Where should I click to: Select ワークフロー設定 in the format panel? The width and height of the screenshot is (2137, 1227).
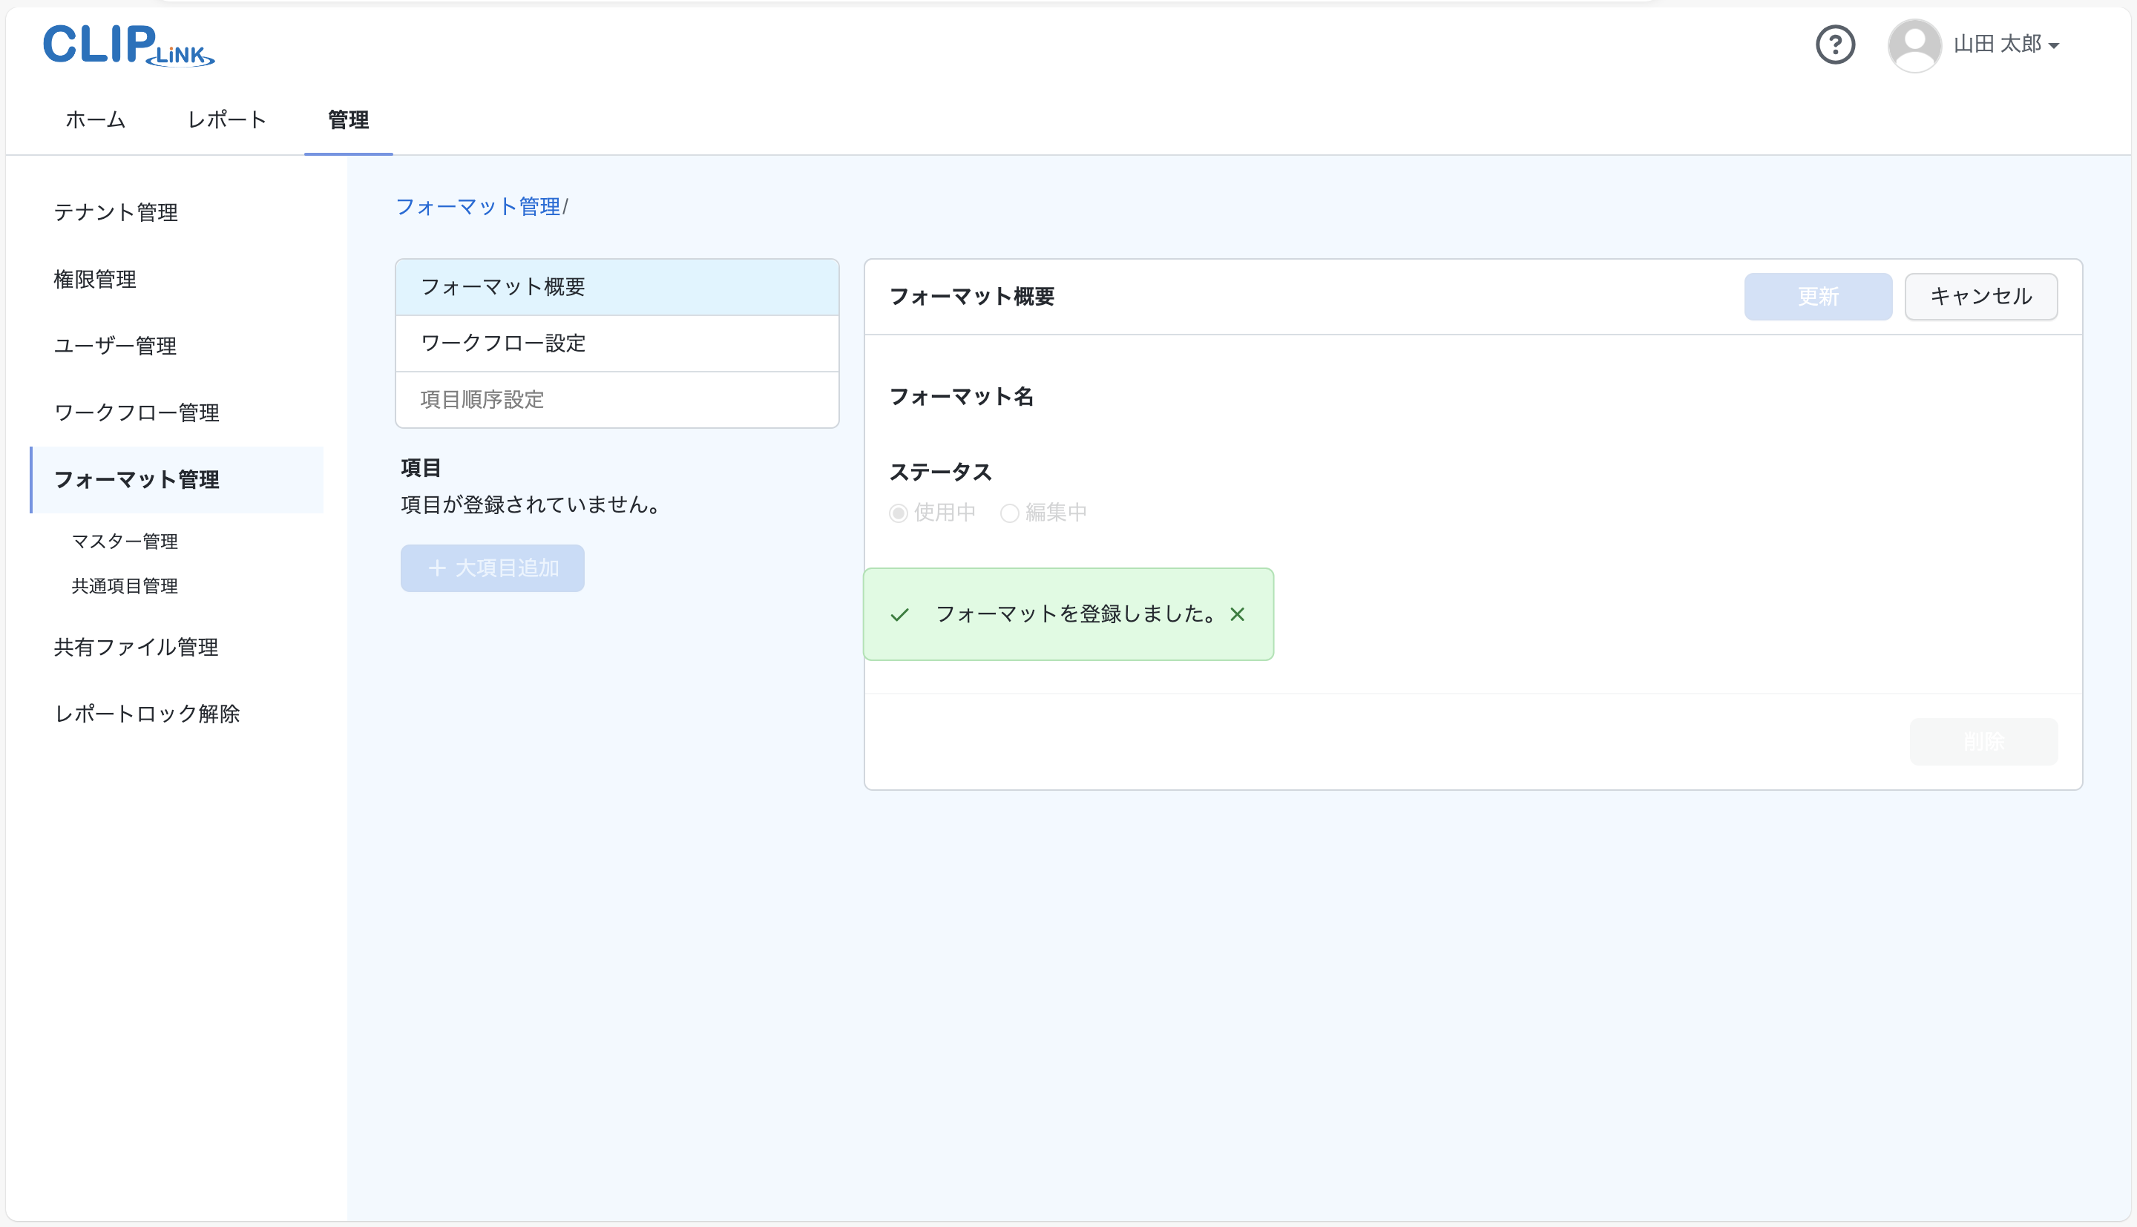tap(503, 343)
